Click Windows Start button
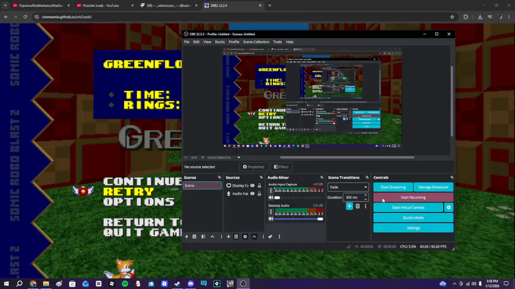The image size is (515, 289). [x=6, y=283]
